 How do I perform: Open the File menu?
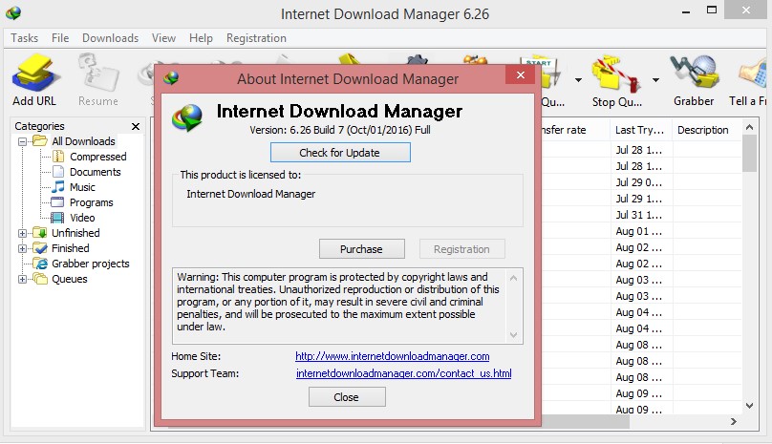60,38
